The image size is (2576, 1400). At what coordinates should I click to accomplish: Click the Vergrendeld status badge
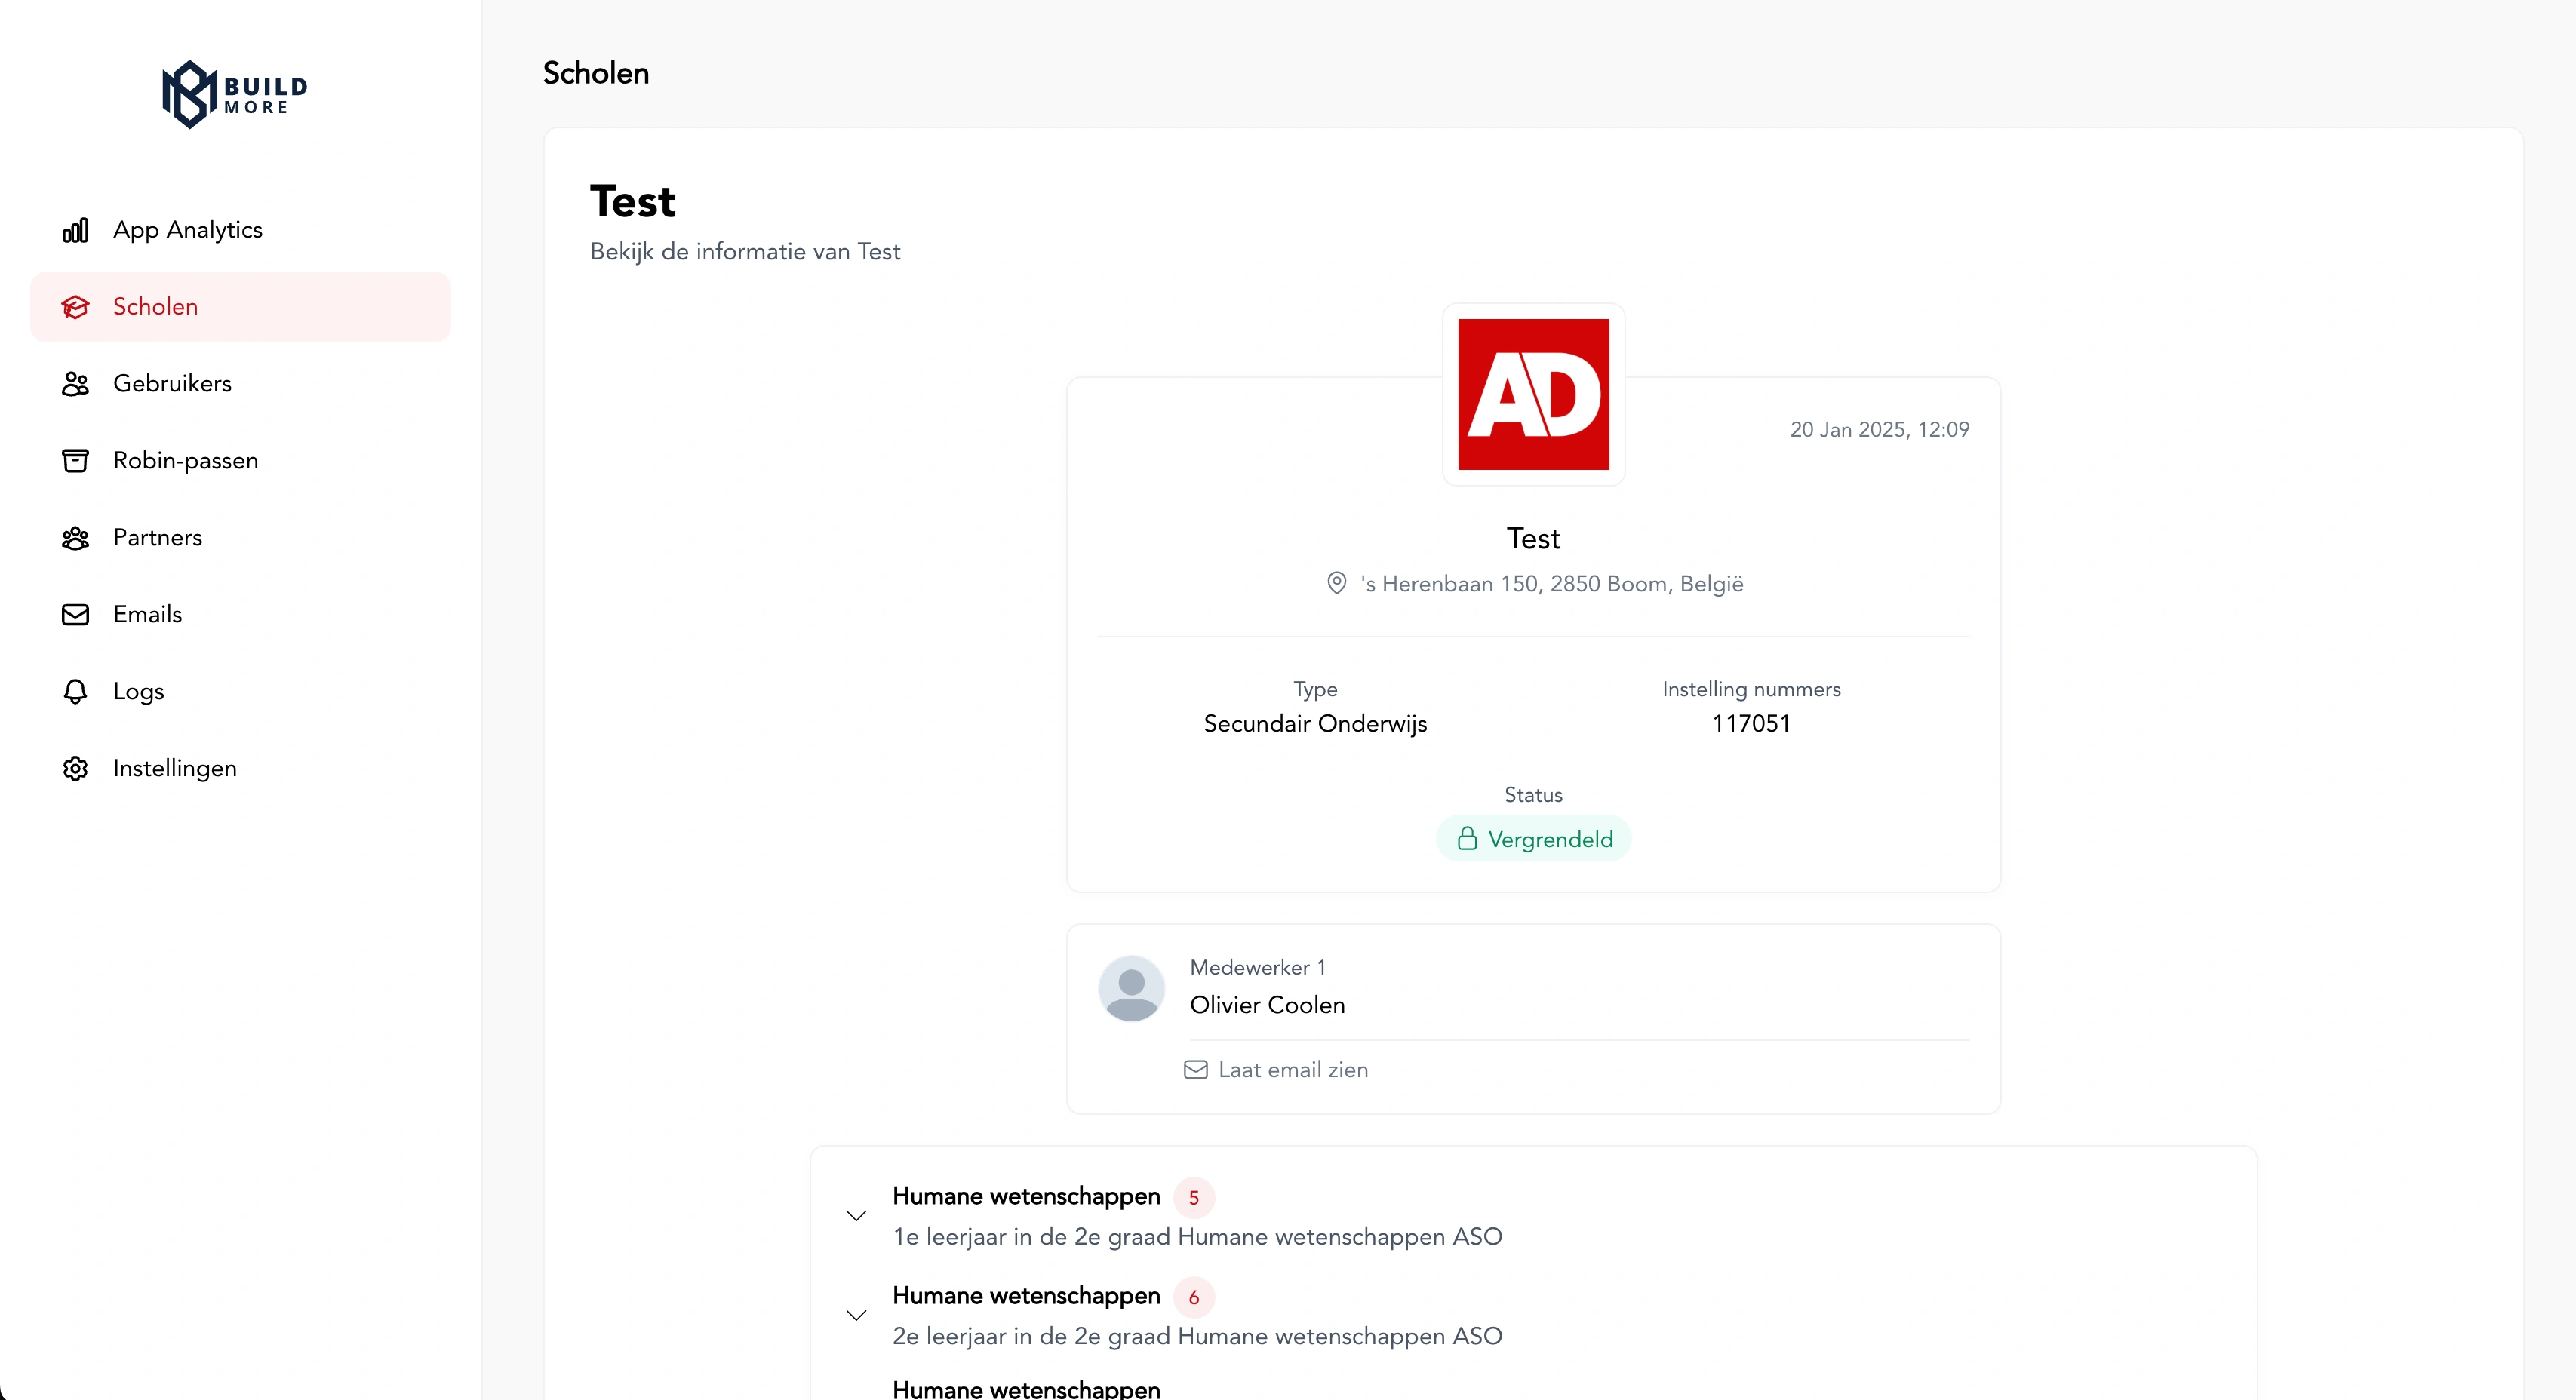pos(1533,839)
